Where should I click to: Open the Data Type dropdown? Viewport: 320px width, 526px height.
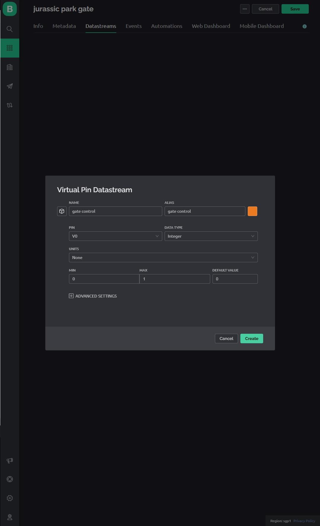pos(211,236)
